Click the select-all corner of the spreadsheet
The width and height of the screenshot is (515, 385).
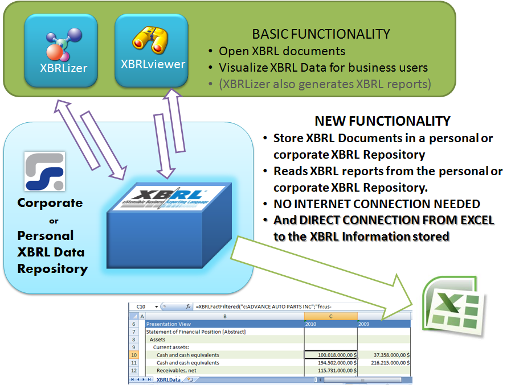(x=134, y=316)
